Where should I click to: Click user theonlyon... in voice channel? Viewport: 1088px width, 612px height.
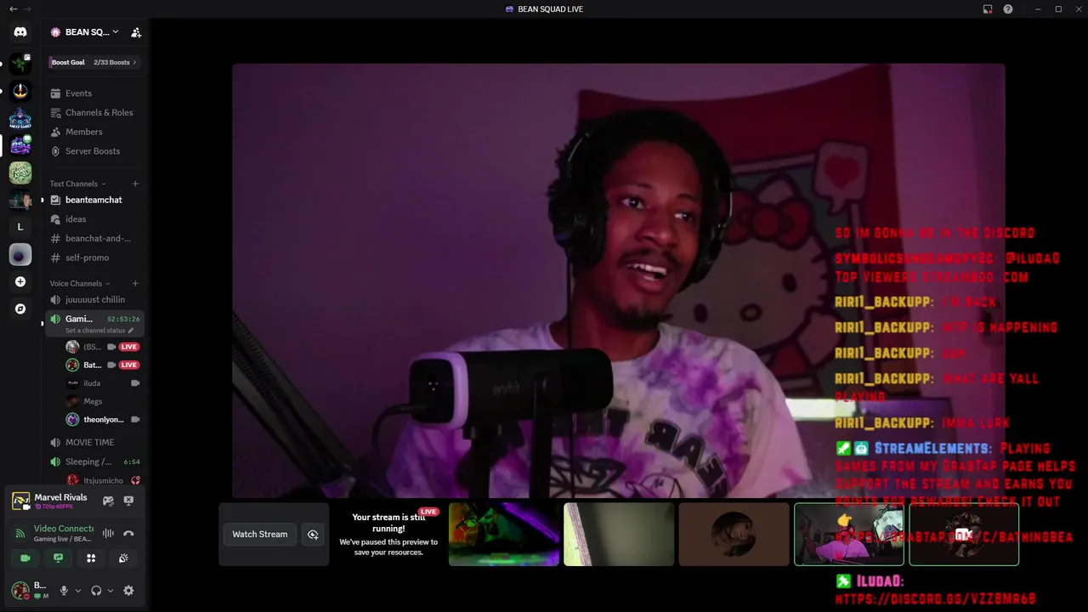point(103,419)
